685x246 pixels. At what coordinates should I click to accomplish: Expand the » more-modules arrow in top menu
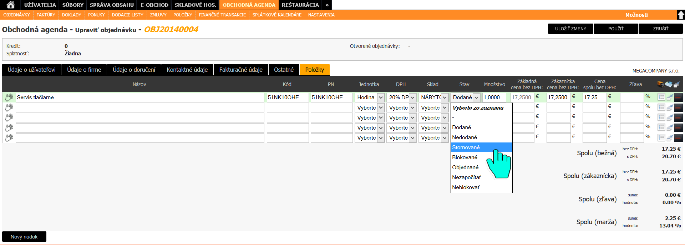pos(327,5)
